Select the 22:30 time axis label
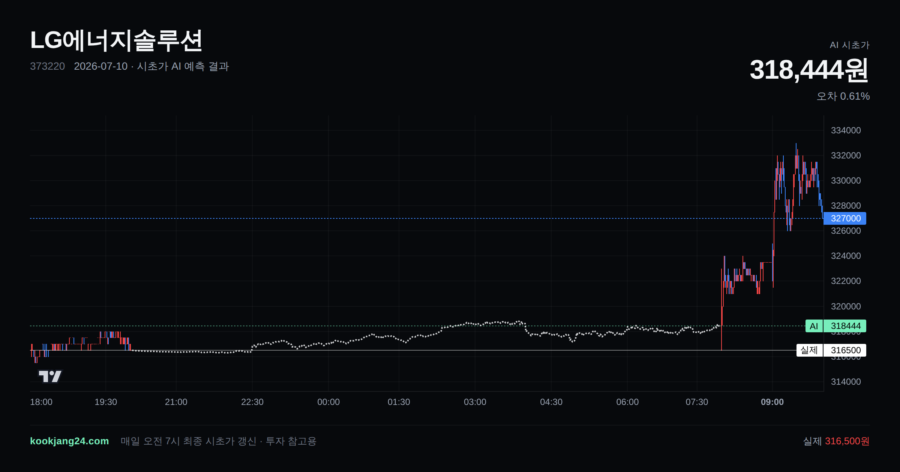 coord(252,402)
